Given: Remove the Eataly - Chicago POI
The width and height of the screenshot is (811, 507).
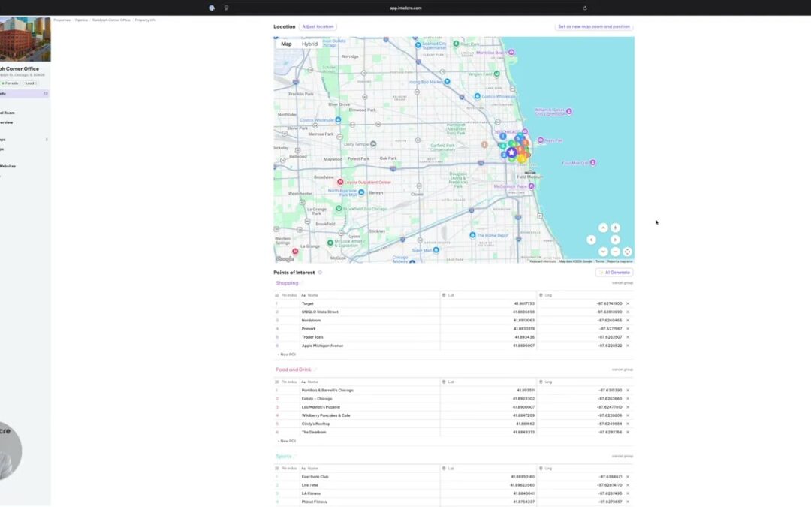Looking at the screenshot, I should coord(627,399).
